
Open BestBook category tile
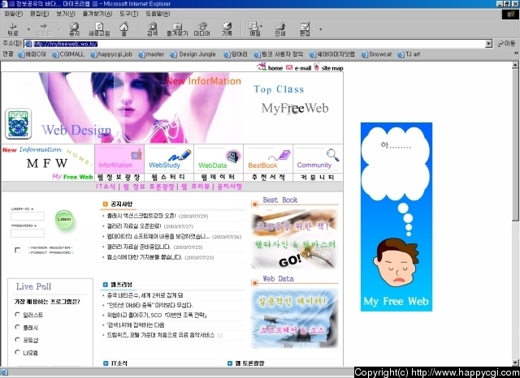coord(268,159)
